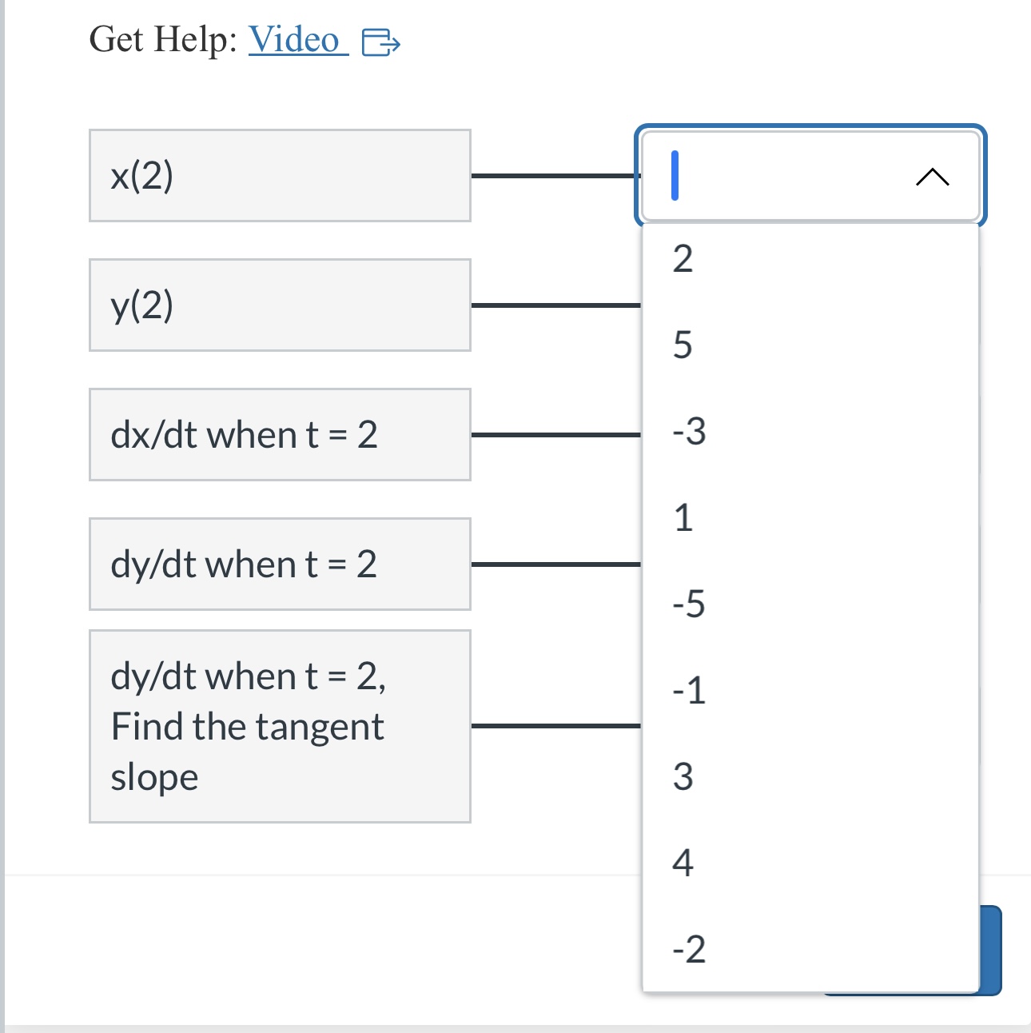Click the x(2) matching box
This screenshot has height=1033, width=1031.
coord(280,174)
